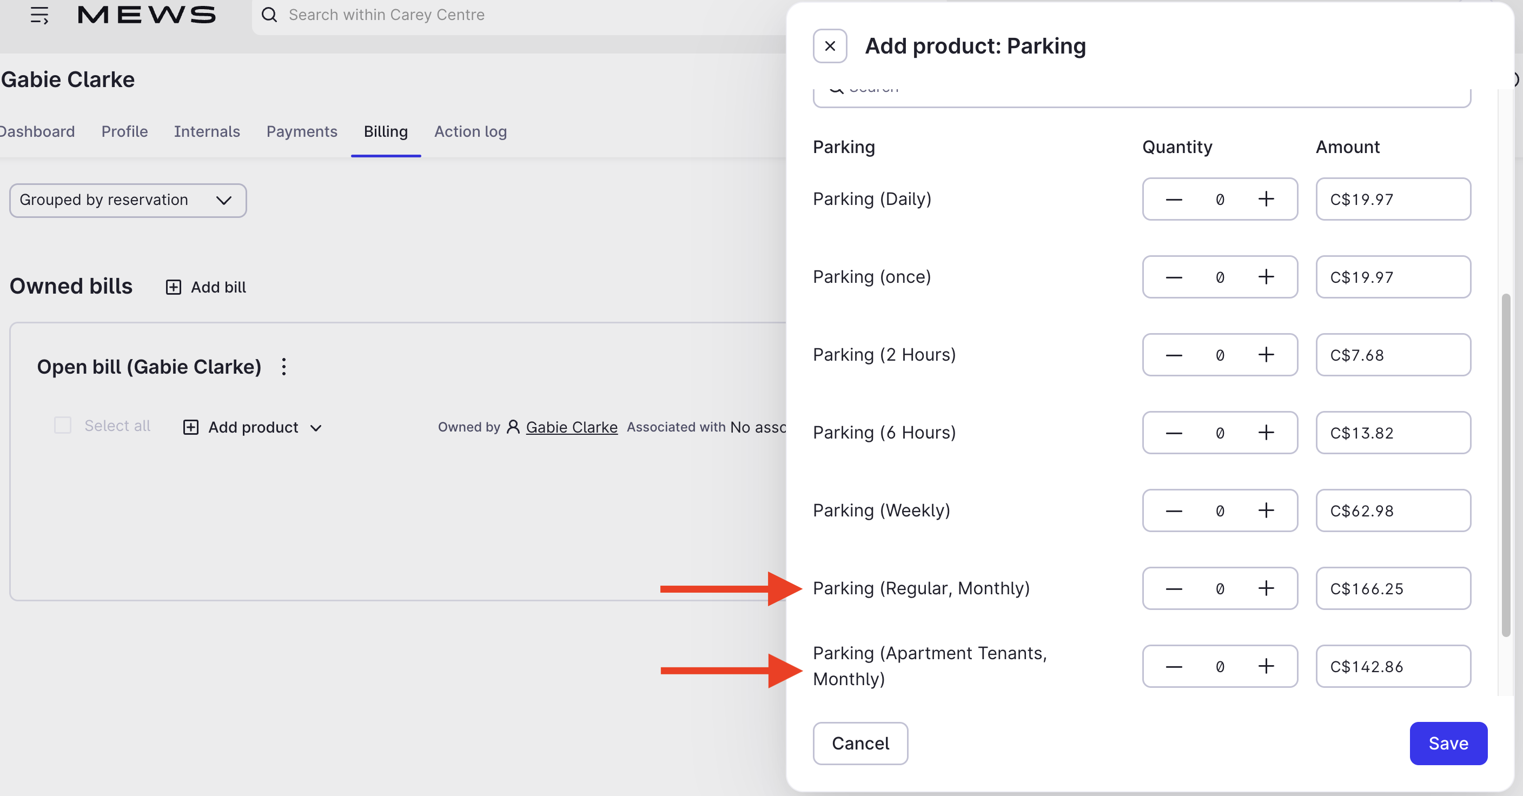Click the hamburger menu icon beside MEWS
Screen dimensions: 1523x796
[39, 15]
